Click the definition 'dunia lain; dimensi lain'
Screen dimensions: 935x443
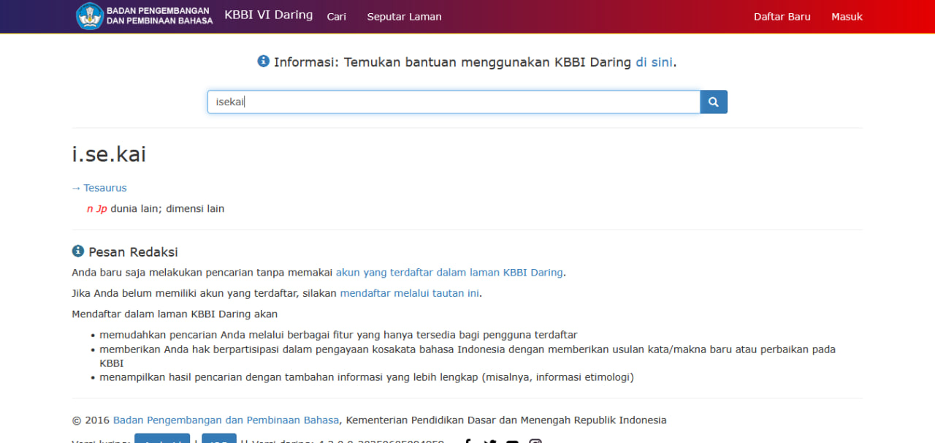167,209
